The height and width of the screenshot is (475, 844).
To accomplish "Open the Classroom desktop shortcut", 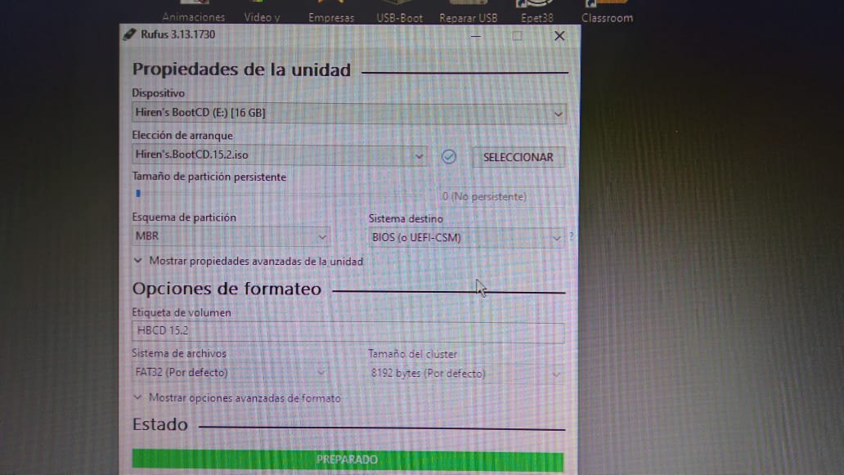I will 607,11.
